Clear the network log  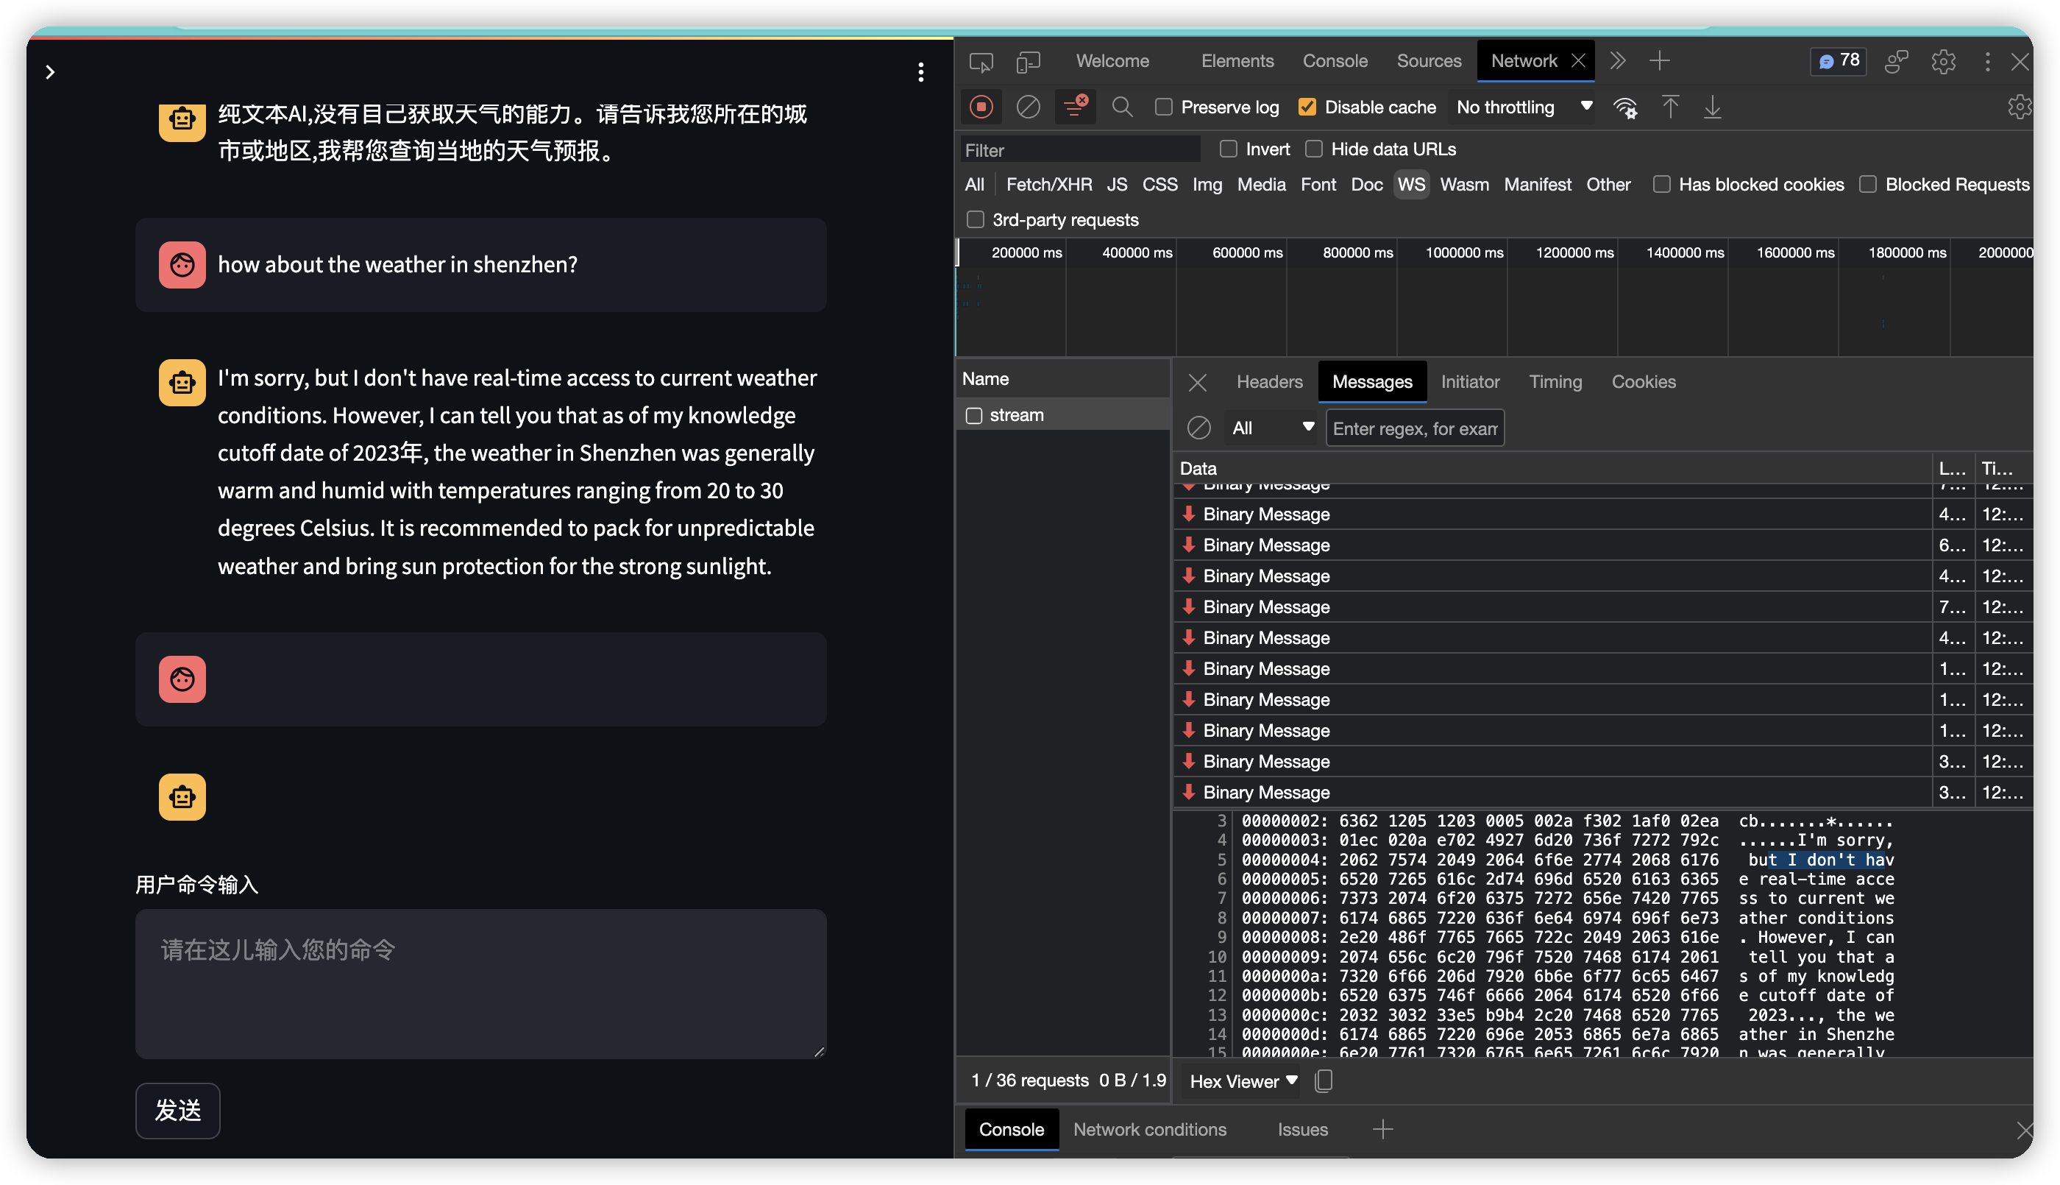[x=1028, y=107]
